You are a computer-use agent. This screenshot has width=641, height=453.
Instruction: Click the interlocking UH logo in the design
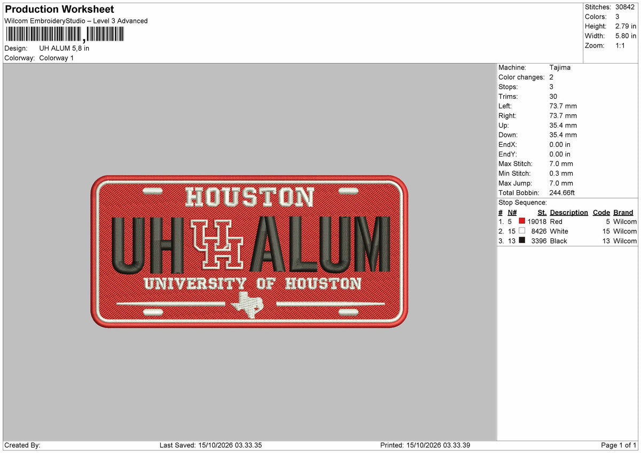point(217,244)
